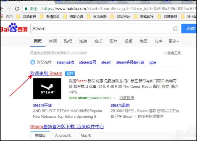This screenshot has width=197, height=141.
Task: Select the 电脑版 tab
Action: (x=40, y=136)
